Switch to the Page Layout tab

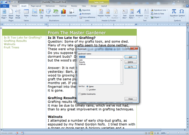[36, 6]
